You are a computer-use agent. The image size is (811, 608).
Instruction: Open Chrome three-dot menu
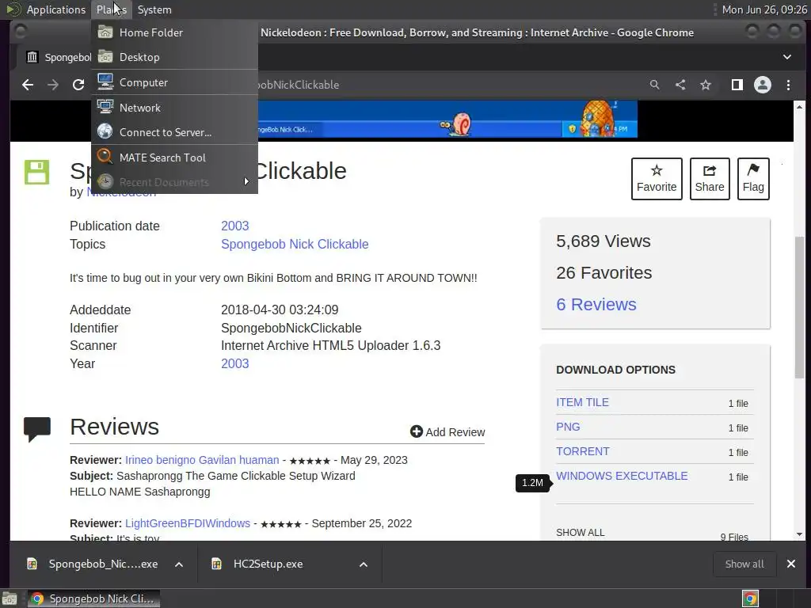[788, 85]
